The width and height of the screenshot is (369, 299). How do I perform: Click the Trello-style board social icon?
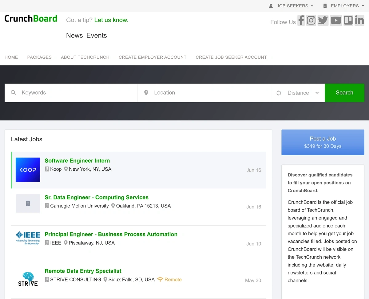[348, 21]
